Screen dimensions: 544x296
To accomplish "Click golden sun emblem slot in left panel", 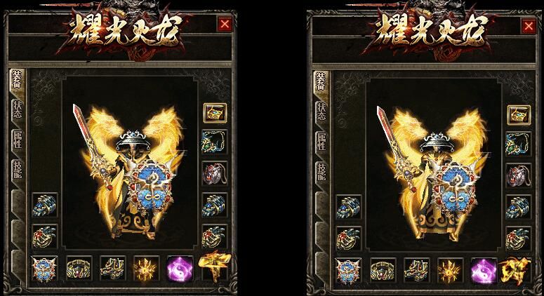I will pyautogui.click(x=146, y=269).
